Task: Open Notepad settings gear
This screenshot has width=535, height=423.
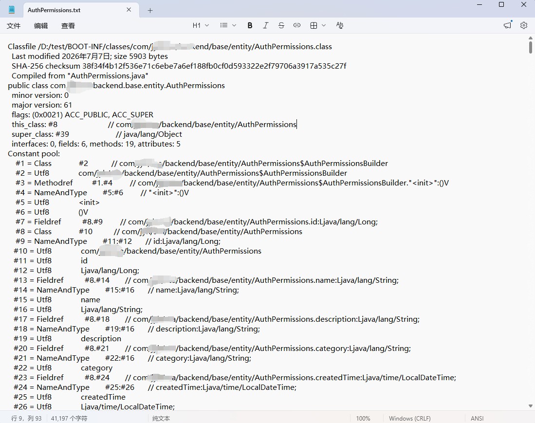Action: pyautogui.click(x=524, y=25)
